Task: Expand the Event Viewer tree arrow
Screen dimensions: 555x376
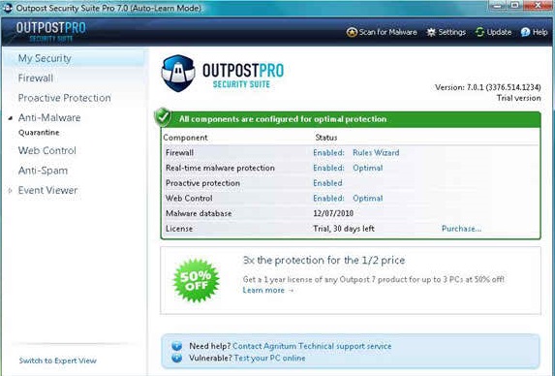Action: tap(10, 191)
